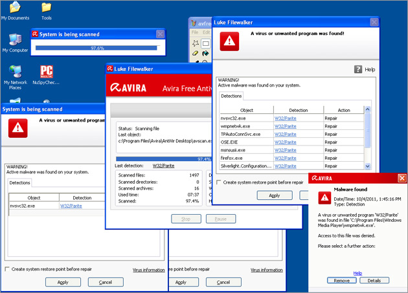
Task: Pick the Fill With Color tool in Paint
Action: pyautogui.click(x=205, y=53)
